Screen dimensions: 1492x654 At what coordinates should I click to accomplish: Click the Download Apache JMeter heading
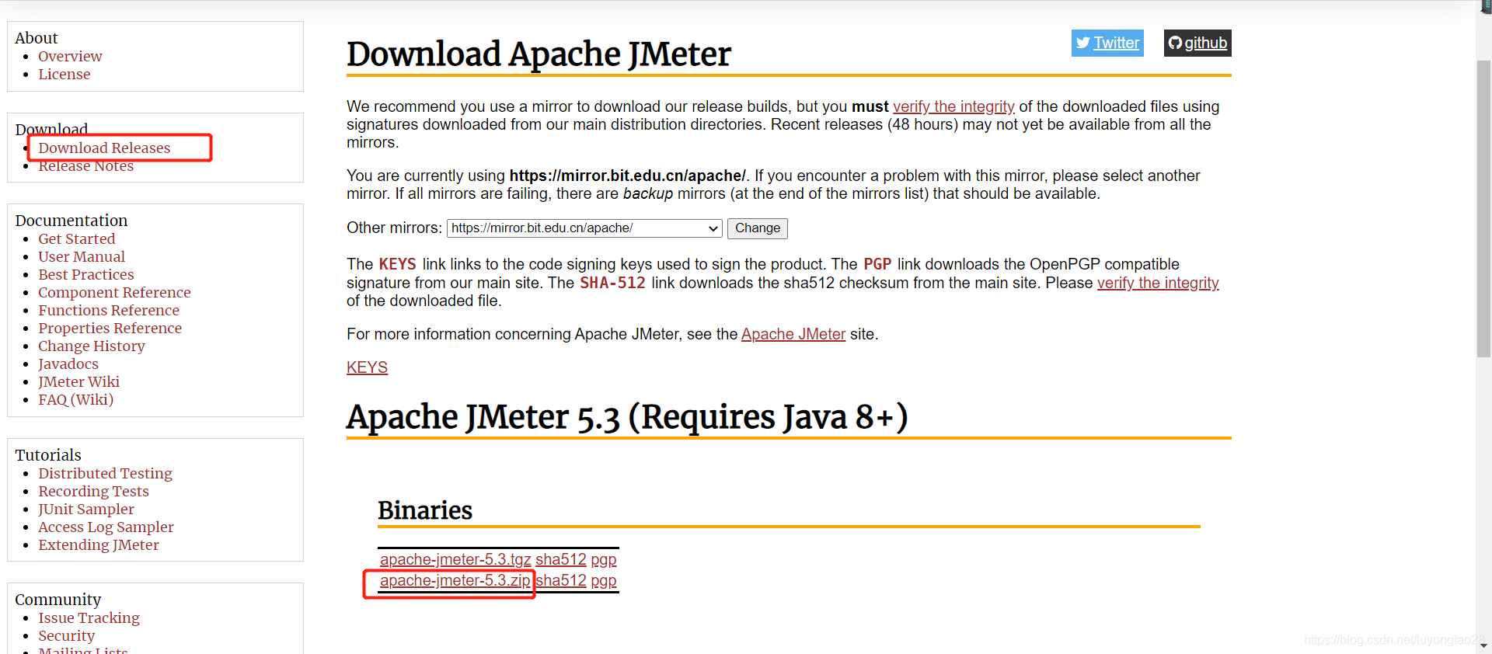coord(539,54)
